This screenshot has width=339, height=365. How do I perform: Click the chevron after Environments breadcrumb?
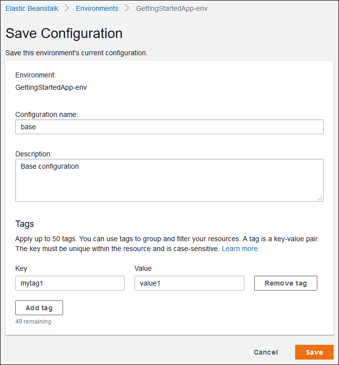pos(127,8)
